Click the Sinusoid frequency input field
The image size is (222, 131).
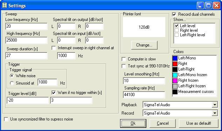pos(47,82)
